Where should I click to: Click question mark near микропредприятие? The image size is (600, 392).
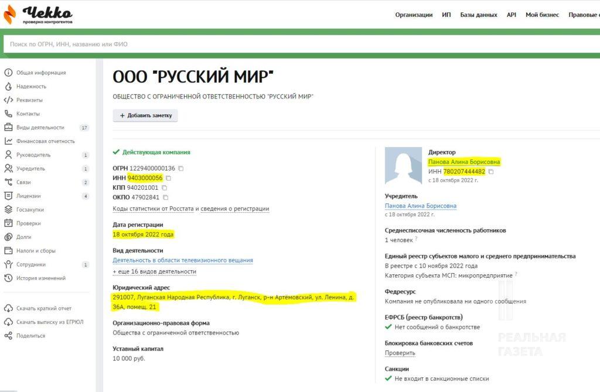pos(516,274)
